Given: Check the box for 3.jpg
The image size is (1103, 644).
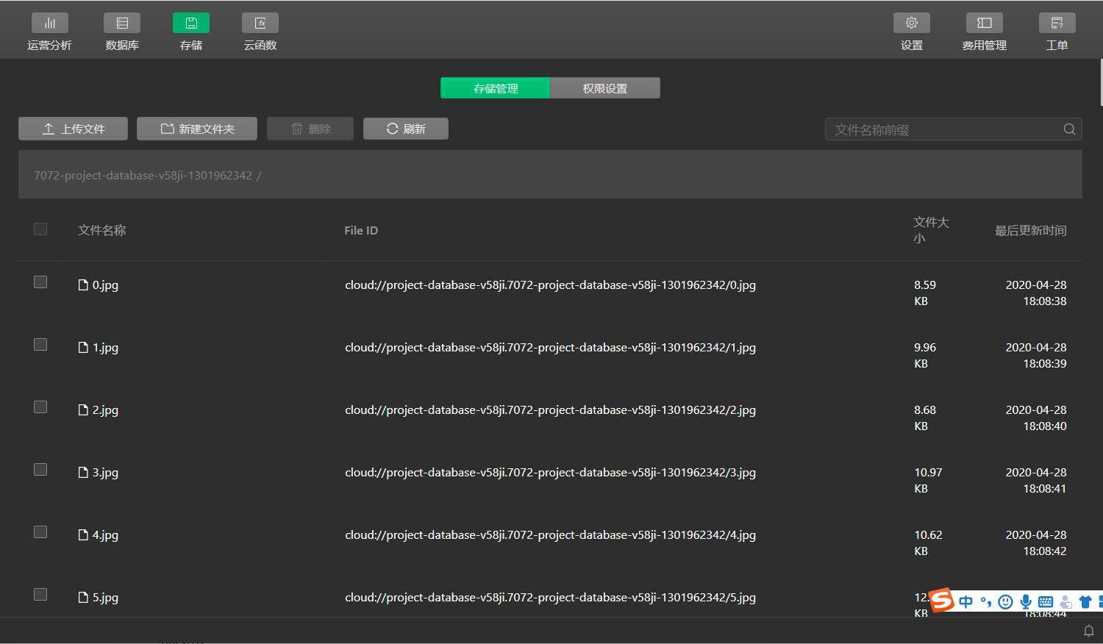Looking at the screenshot, I should (x=40, y=470).
